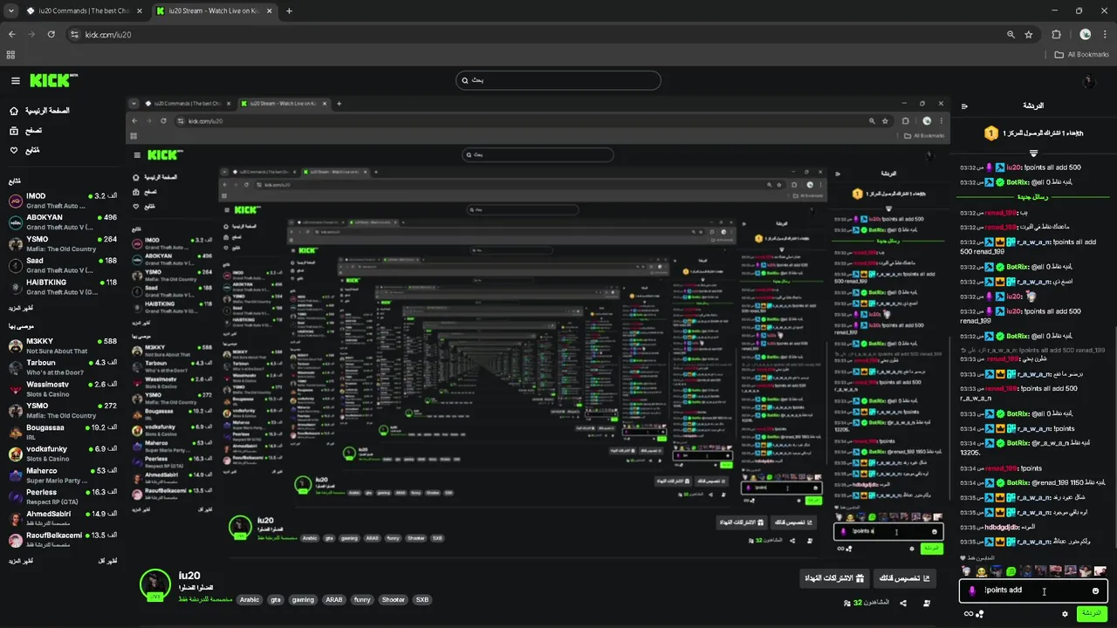Expand show more under following list
Screen dimensions: 1117x628
pyautogui.click(x=21, y=308)
